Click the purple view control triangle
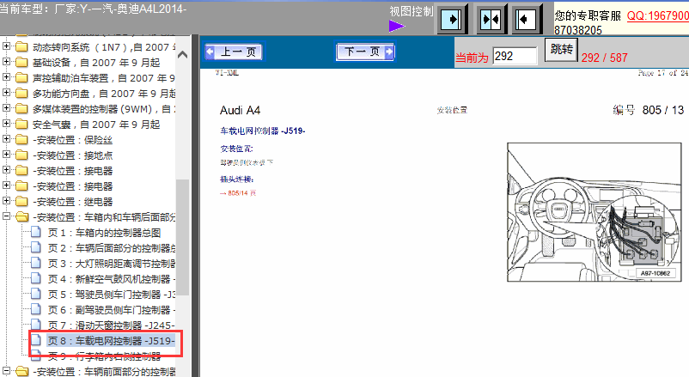 pos(396,27)
